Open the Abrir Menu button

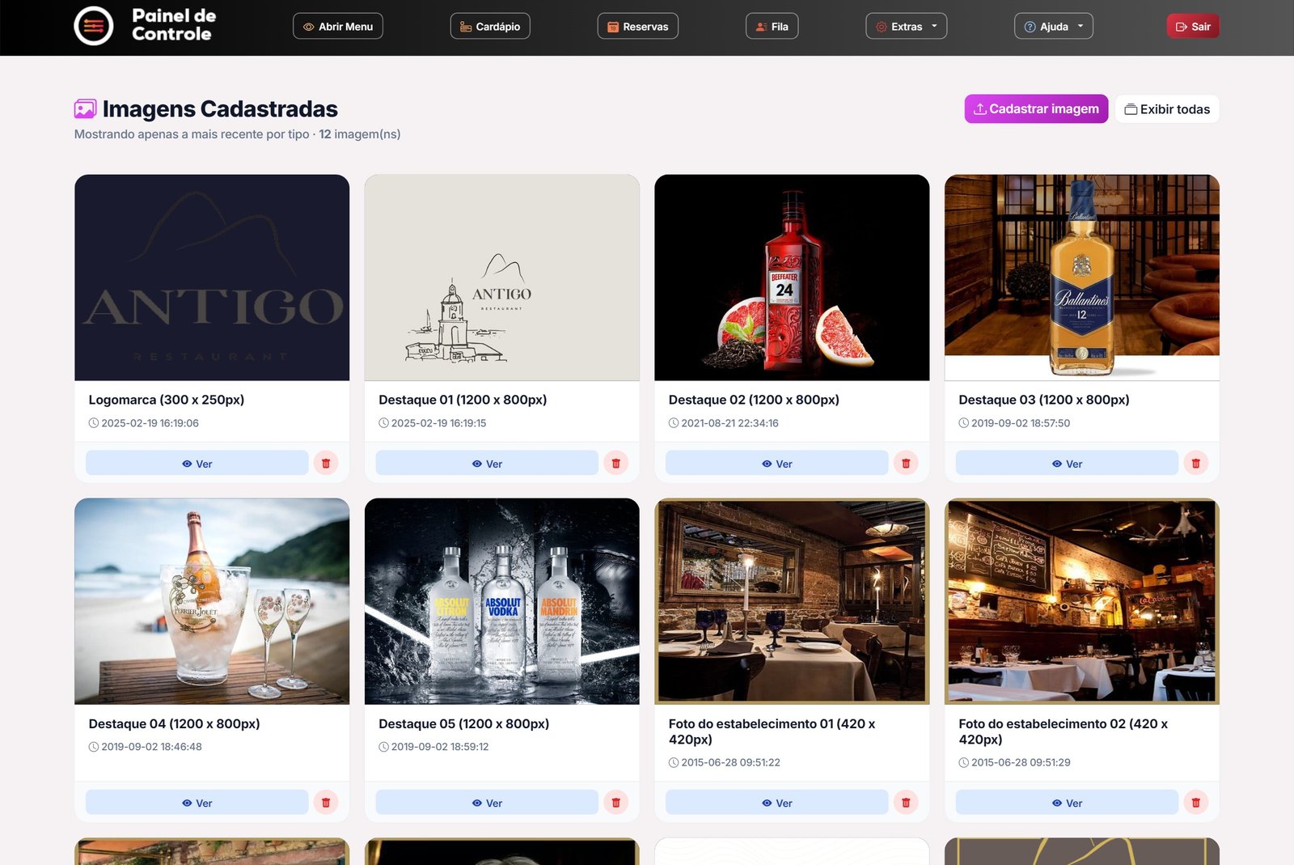pyautogui.click(x=338, y=26)
